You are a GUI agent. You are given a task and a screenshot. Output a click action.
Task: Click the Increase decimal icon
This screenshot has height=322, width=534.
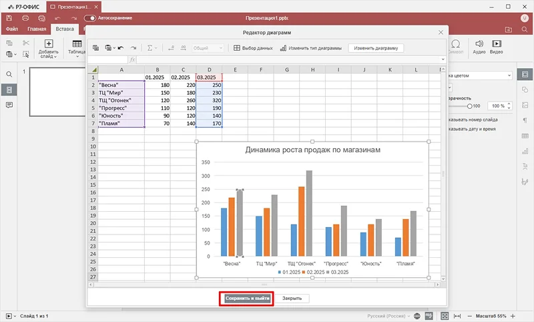183,48
